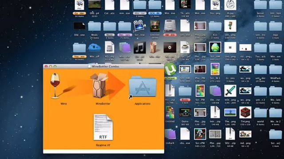Open the ModPack folder

tap(276, 70)
